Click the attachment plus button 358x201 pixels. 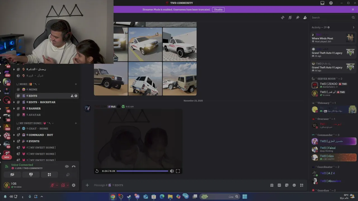(x=87, y=185)
